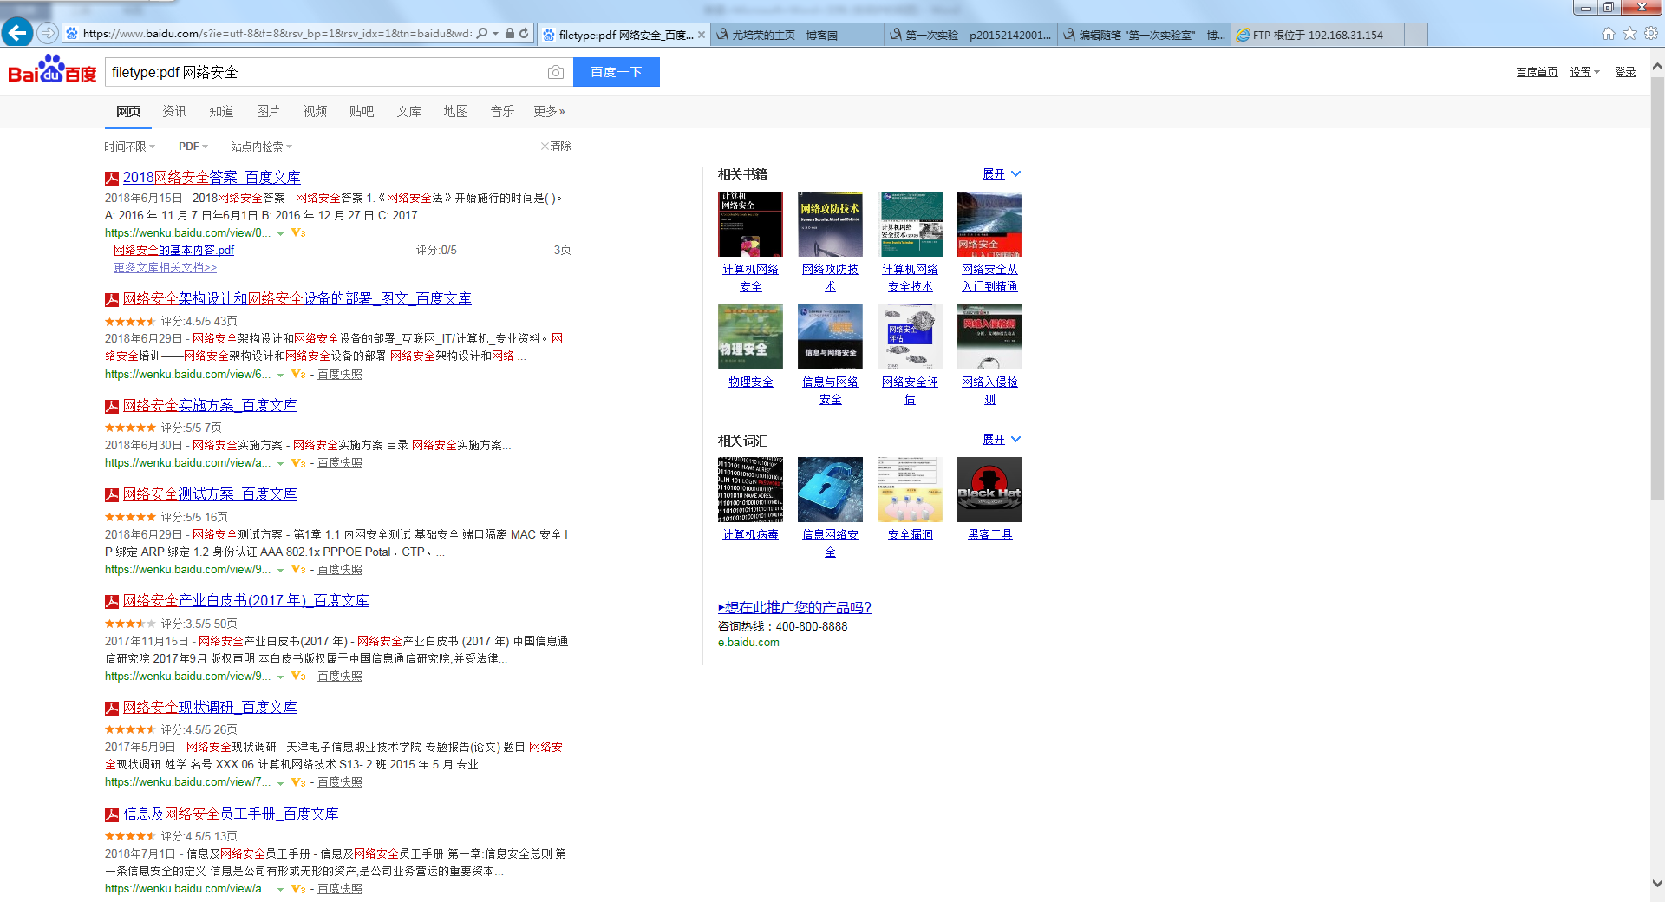The height and width of the screenshot is (902, 1665).
Task: Open the 物理安全 book cover thumbnail
Action: [x=750, y=337]
